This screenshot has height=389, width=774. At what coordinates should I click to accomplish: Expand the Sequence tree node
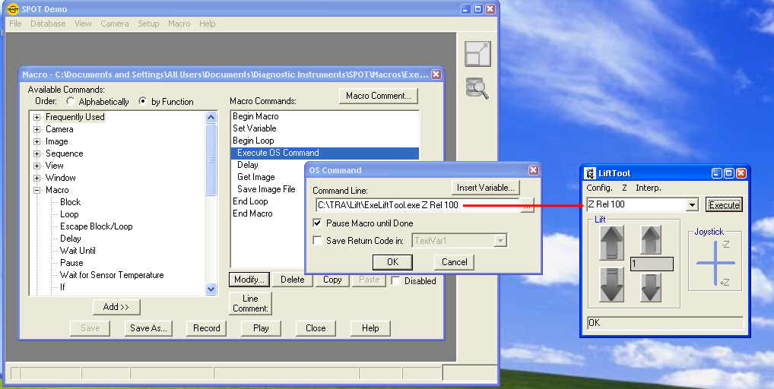point(36,153)
